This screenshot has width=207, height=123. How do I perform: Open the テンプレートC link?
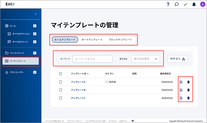point(78,98)
